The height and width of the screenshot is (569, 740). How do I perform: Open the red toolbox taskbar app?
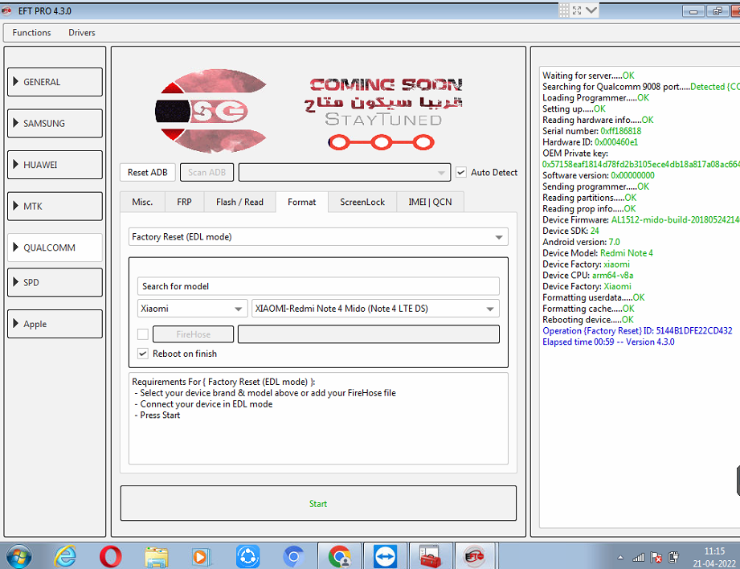click(x=431, y=556)
